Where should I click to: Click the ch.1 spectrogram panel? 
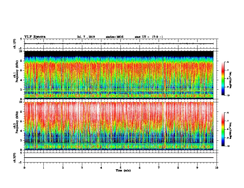coord(119,75)
